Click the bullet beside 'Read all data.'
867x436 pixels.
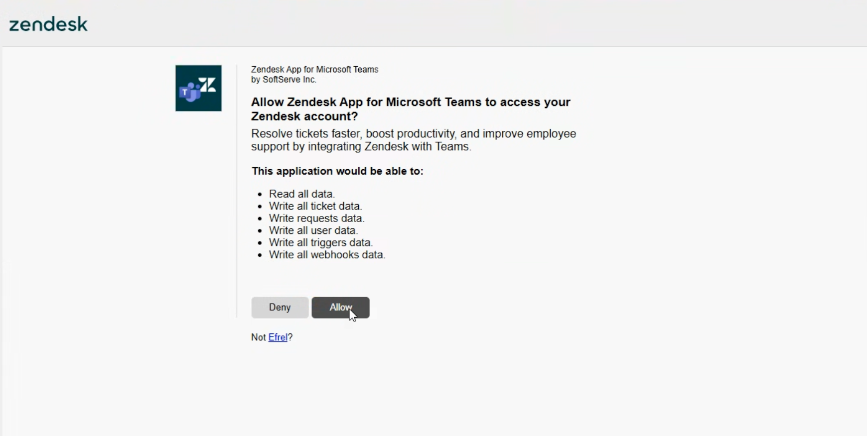click(260, 195)
